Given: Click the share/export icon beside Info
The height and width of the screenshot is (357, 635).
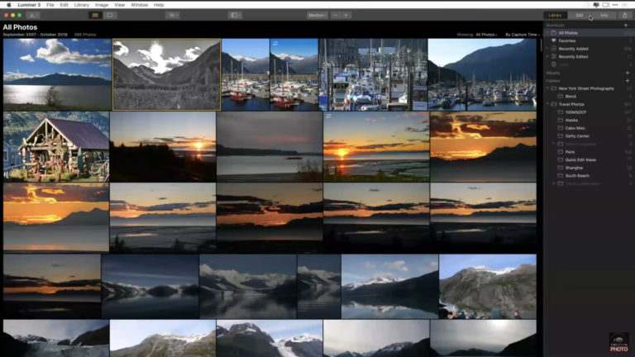Looking at the screenshot, I should click(625, 15).
